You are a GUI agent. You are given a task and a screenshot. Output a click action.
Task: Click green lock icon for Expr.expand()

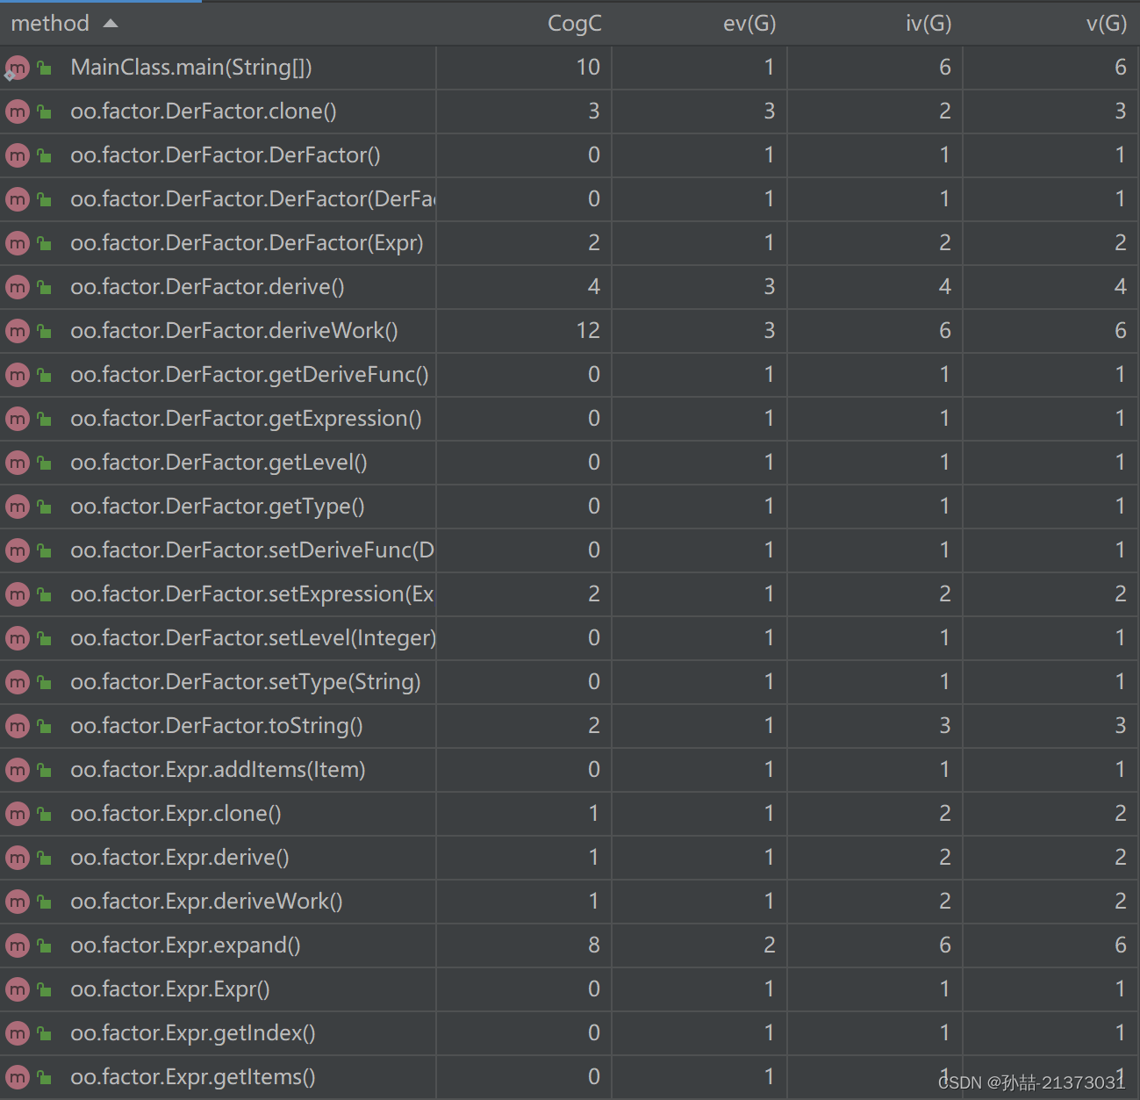click(44, 945)
